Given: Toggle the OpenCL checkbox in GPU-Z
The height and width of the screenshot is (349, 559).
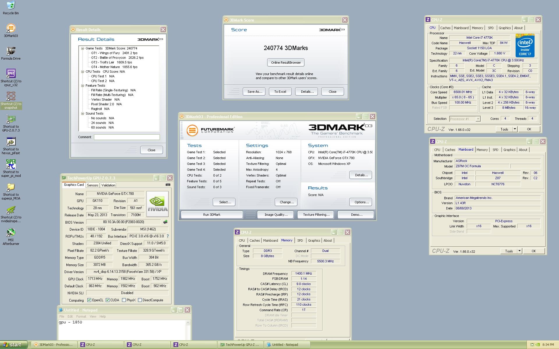Looking at the screenshot, I should click(89, 300).
